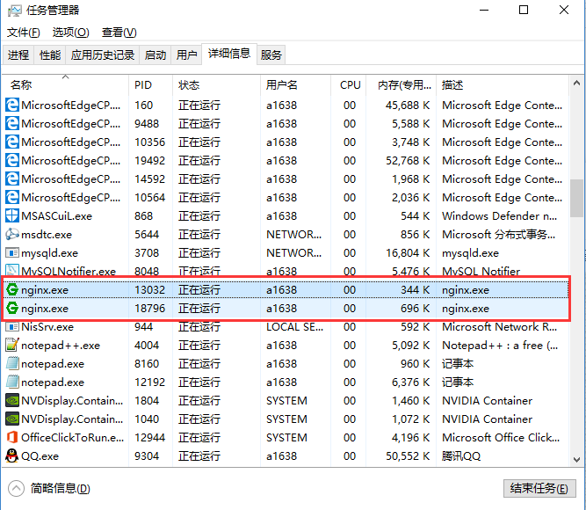Open the 选项(O) menu

point(70,33)
